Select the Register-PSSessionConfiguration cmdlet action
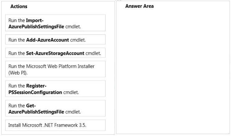 (55, 88)
